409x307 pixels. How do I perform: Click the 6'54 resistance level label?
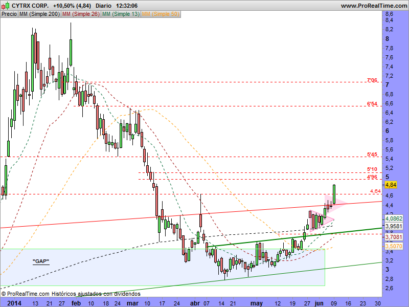pos(372,104)
